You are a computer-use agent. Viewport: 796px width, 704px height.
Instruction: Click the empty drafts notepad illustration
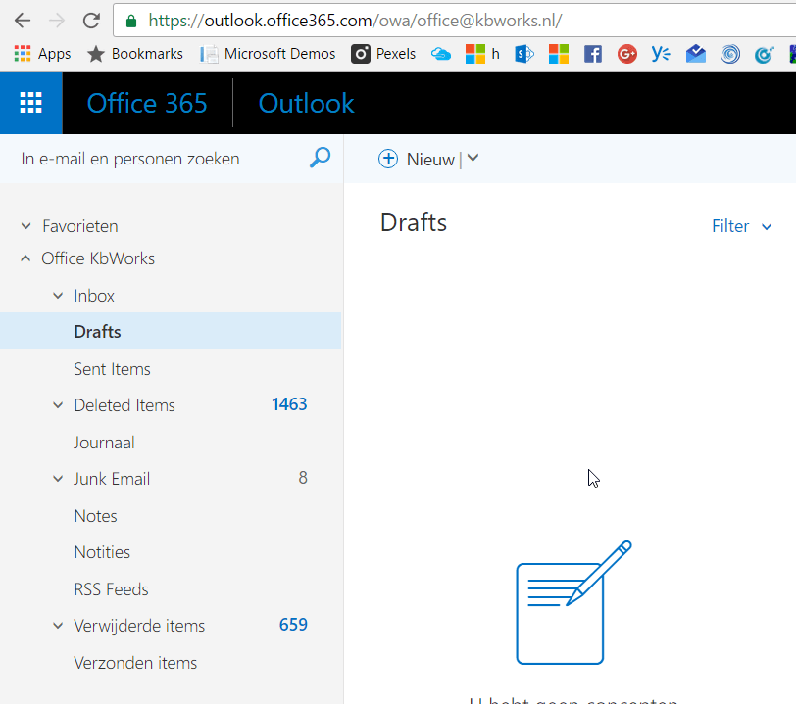(573, 602)
